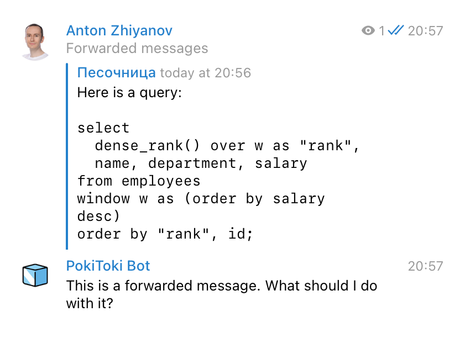Image resolution: width=470 pixels, height=359 pixels.
Task: Click the bot reply's 20:57 timestamp
Action: click(x=425, y=266)
